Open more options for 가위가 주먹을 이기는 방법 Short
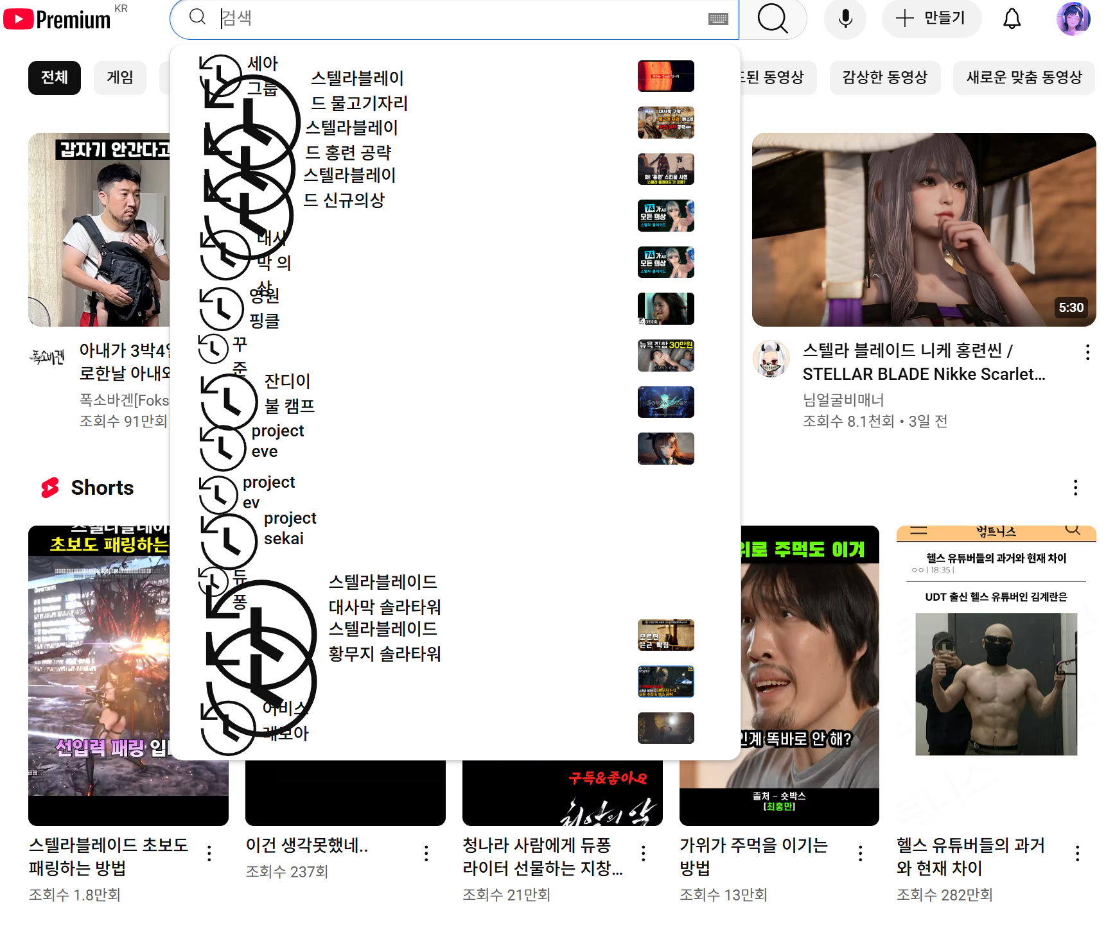This screenshot has width=1106, height=928. pyautogui.click(x=860, y=853)
